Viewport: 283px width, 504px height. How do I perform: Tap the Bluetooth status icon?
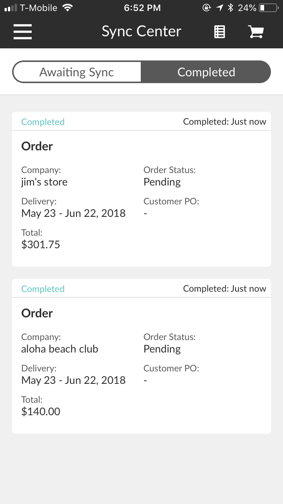click(230, 8)
